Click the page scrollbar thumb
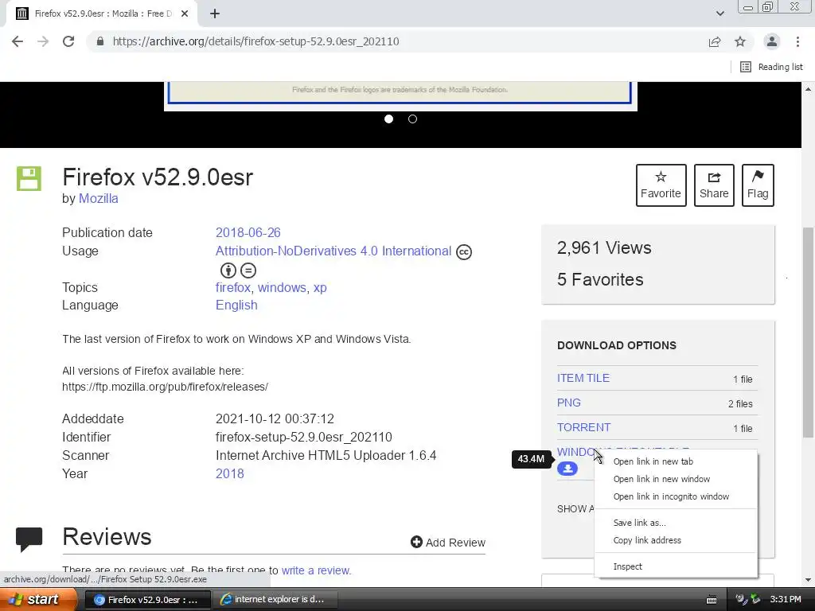Screen dimensions: 815x611 [x=809, y=333]
